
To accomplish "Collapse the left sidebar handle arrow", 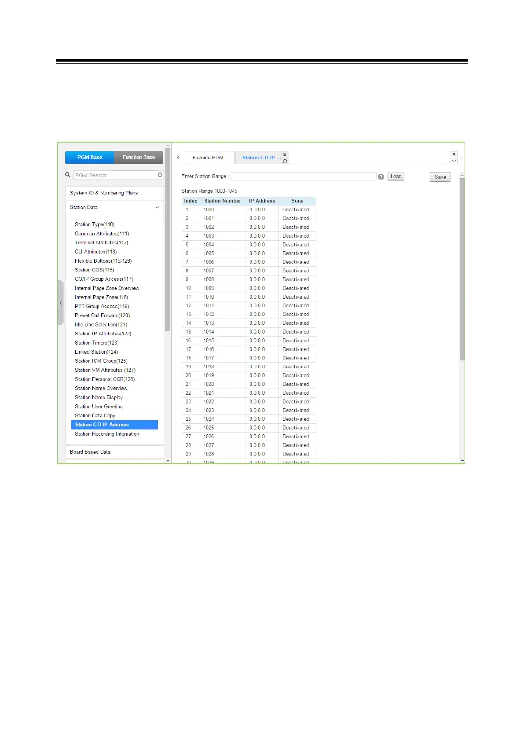I will [61, 303].
